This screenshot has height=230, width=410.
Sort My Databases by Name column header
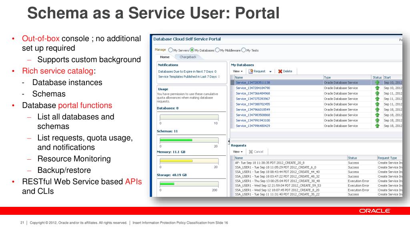point(279,77)
